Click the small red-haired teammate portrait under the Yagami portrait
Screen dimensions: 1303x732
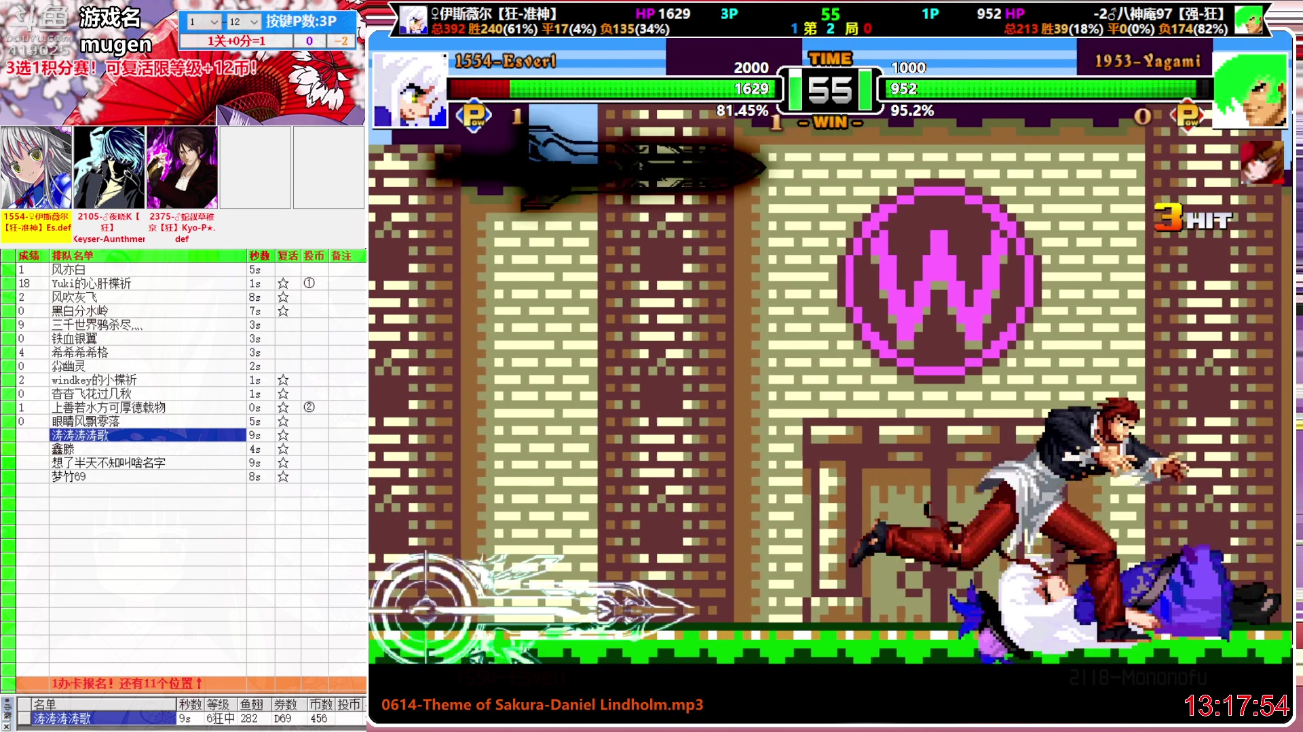[1262, 162]
